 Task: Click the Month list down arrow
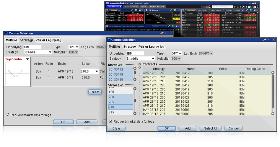135,79
